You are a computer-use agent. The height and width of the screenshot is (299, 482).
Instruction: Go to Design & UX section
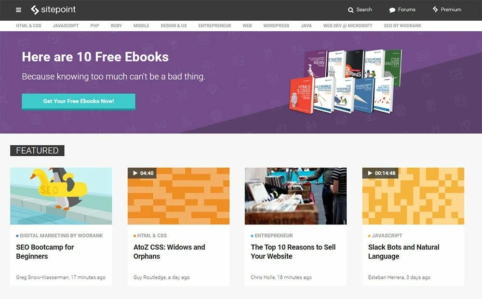174,26
